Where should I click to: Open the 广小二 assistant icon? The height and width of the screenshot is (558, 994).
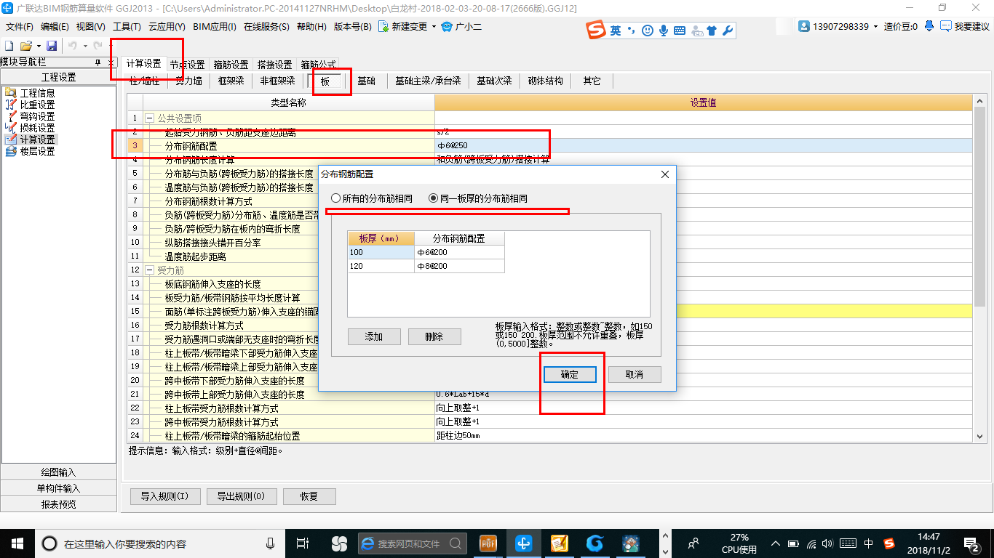click(x=447, y=27)
